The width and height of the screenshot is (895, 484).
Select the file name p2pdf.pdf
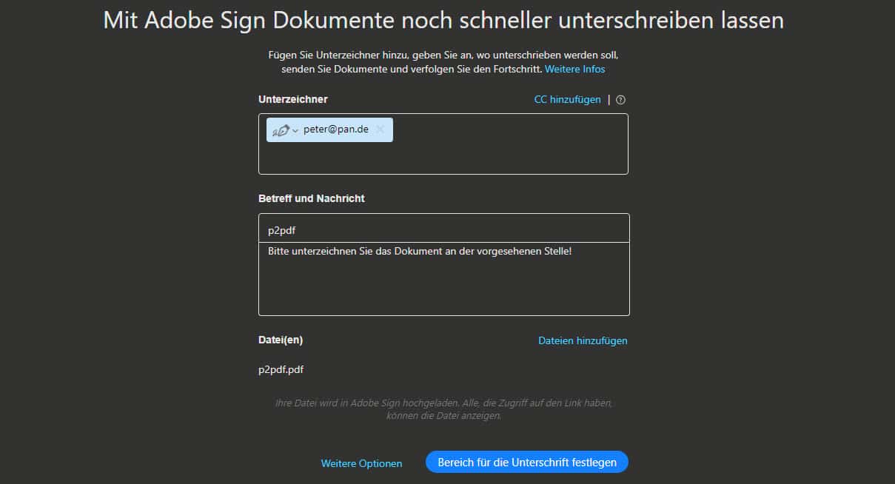click(x=281, y=370)
